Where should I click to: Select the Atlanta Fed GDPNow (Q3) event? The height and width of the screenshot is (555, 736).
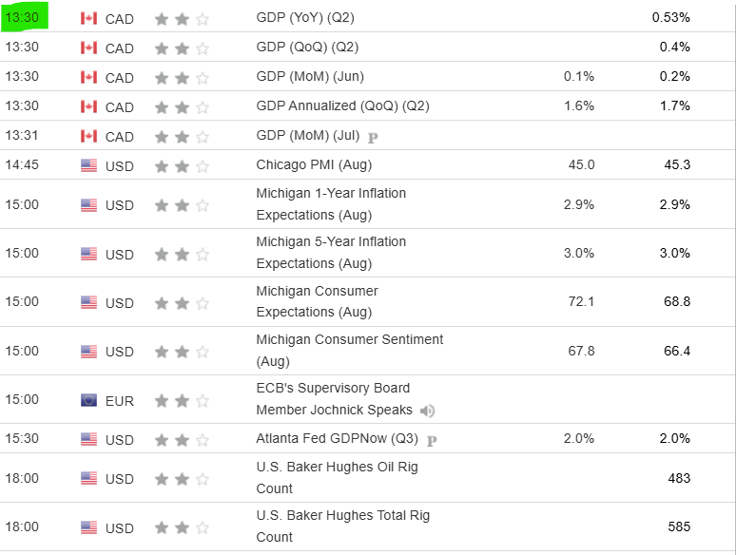[338, 439]
